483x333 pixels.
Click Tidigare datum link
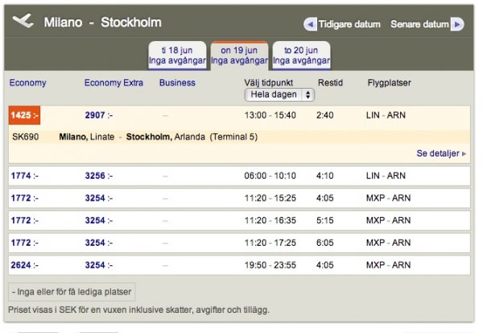tap(349, 24)
